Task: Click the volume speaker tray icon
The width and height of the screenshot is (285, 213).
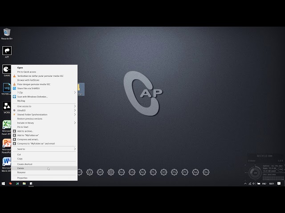Action: coord(254,183)
